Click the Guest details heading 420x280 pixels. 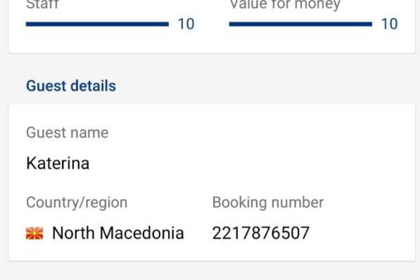click(x=71, y=86)
